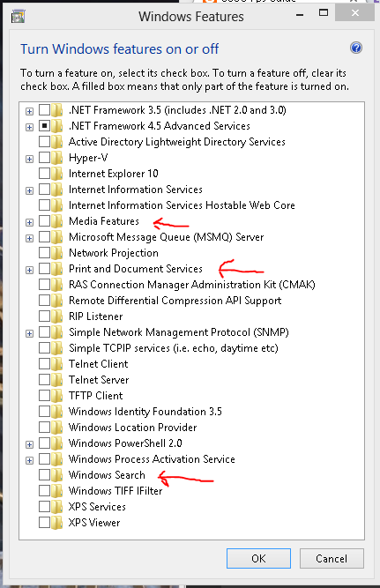Click the folder icon beside Windows Search
This screenshot has width=380, height=588.
pos(57,475)
